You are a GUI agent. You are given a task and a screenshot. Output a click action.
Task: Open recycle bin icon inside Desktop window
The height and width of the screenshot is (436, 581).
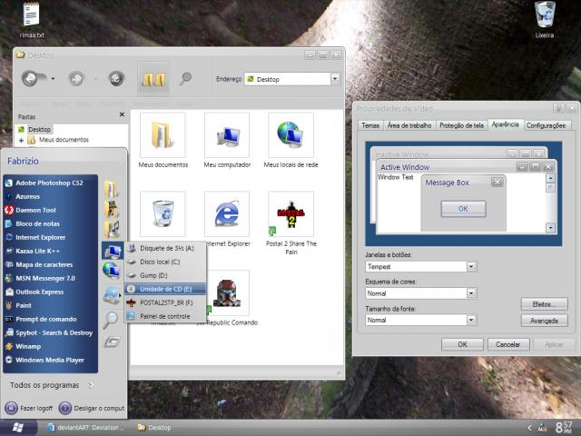(163, 214)
